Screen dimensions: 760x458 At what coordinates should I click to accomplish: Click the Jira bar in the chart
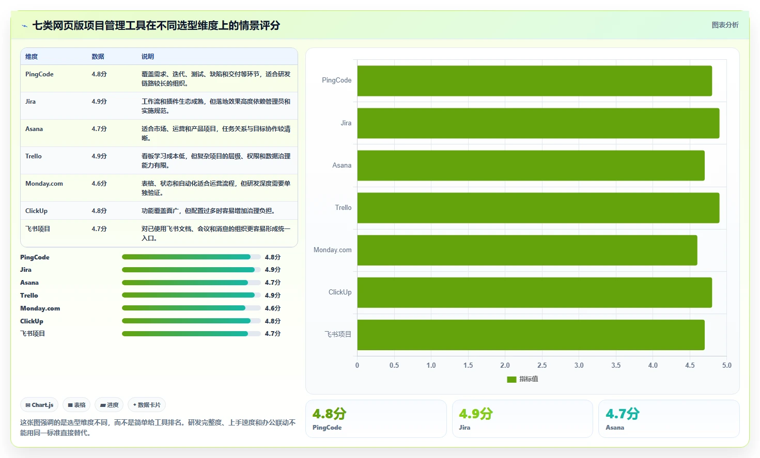coord(538,123)
